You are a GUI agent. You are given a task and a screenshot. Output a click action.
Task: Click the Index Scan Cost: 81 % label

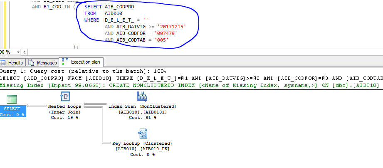click(142, 118)
